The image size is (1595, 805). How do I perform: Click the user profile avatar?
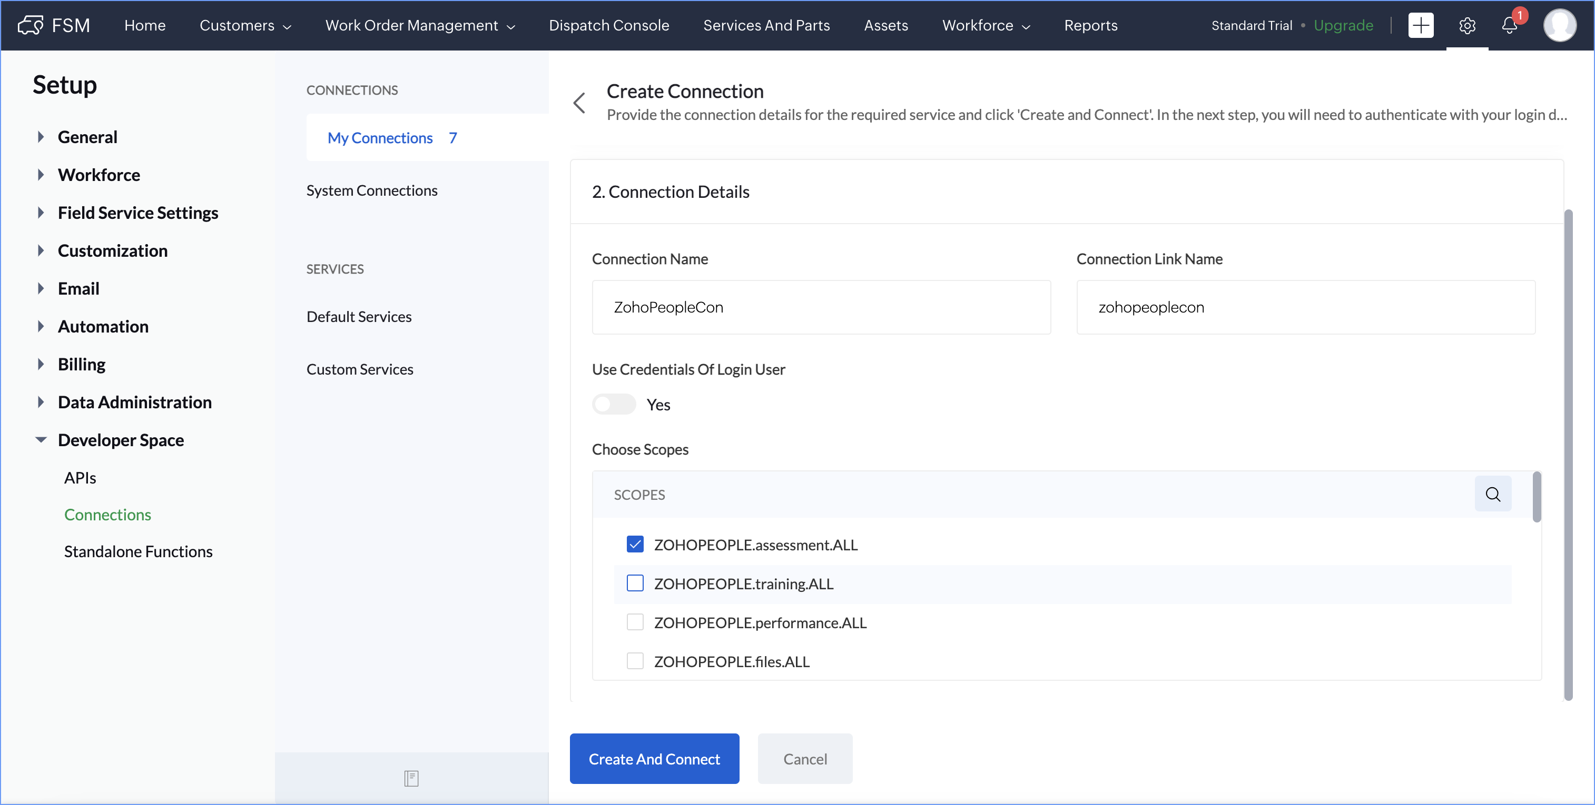tap(1559, 25)
